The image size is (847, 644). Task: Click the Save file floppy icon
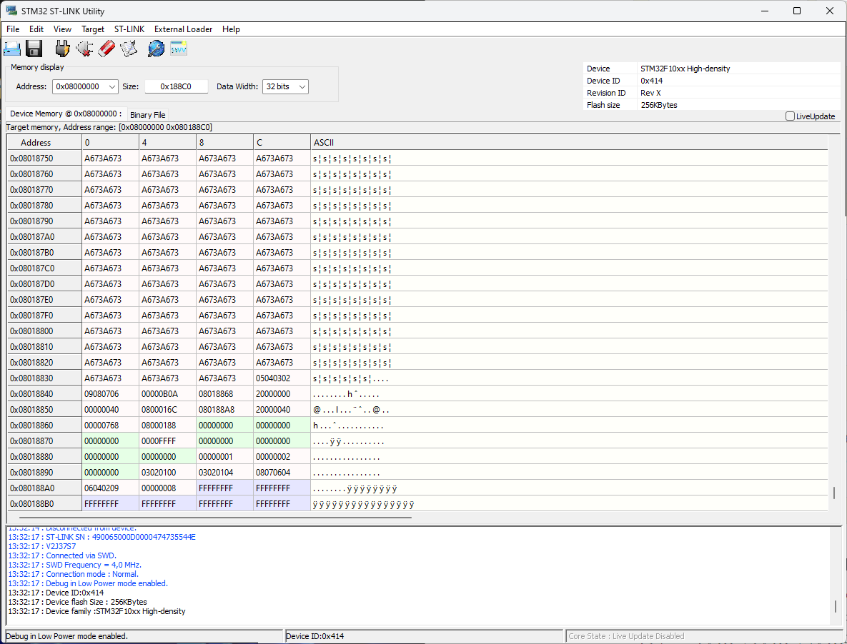coord(34,49)
